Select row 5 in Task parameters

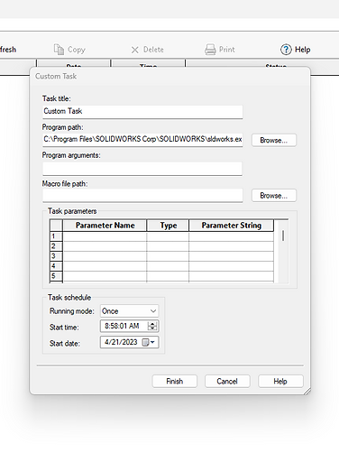tap(56, 276)
